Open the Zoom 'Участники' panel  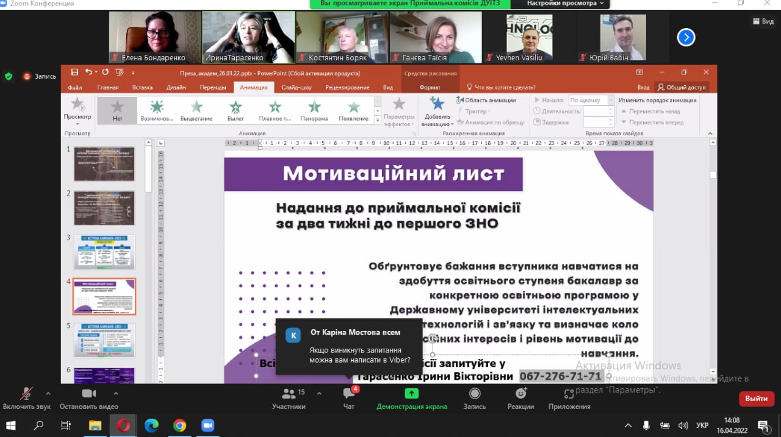click(x=289, y=398)
